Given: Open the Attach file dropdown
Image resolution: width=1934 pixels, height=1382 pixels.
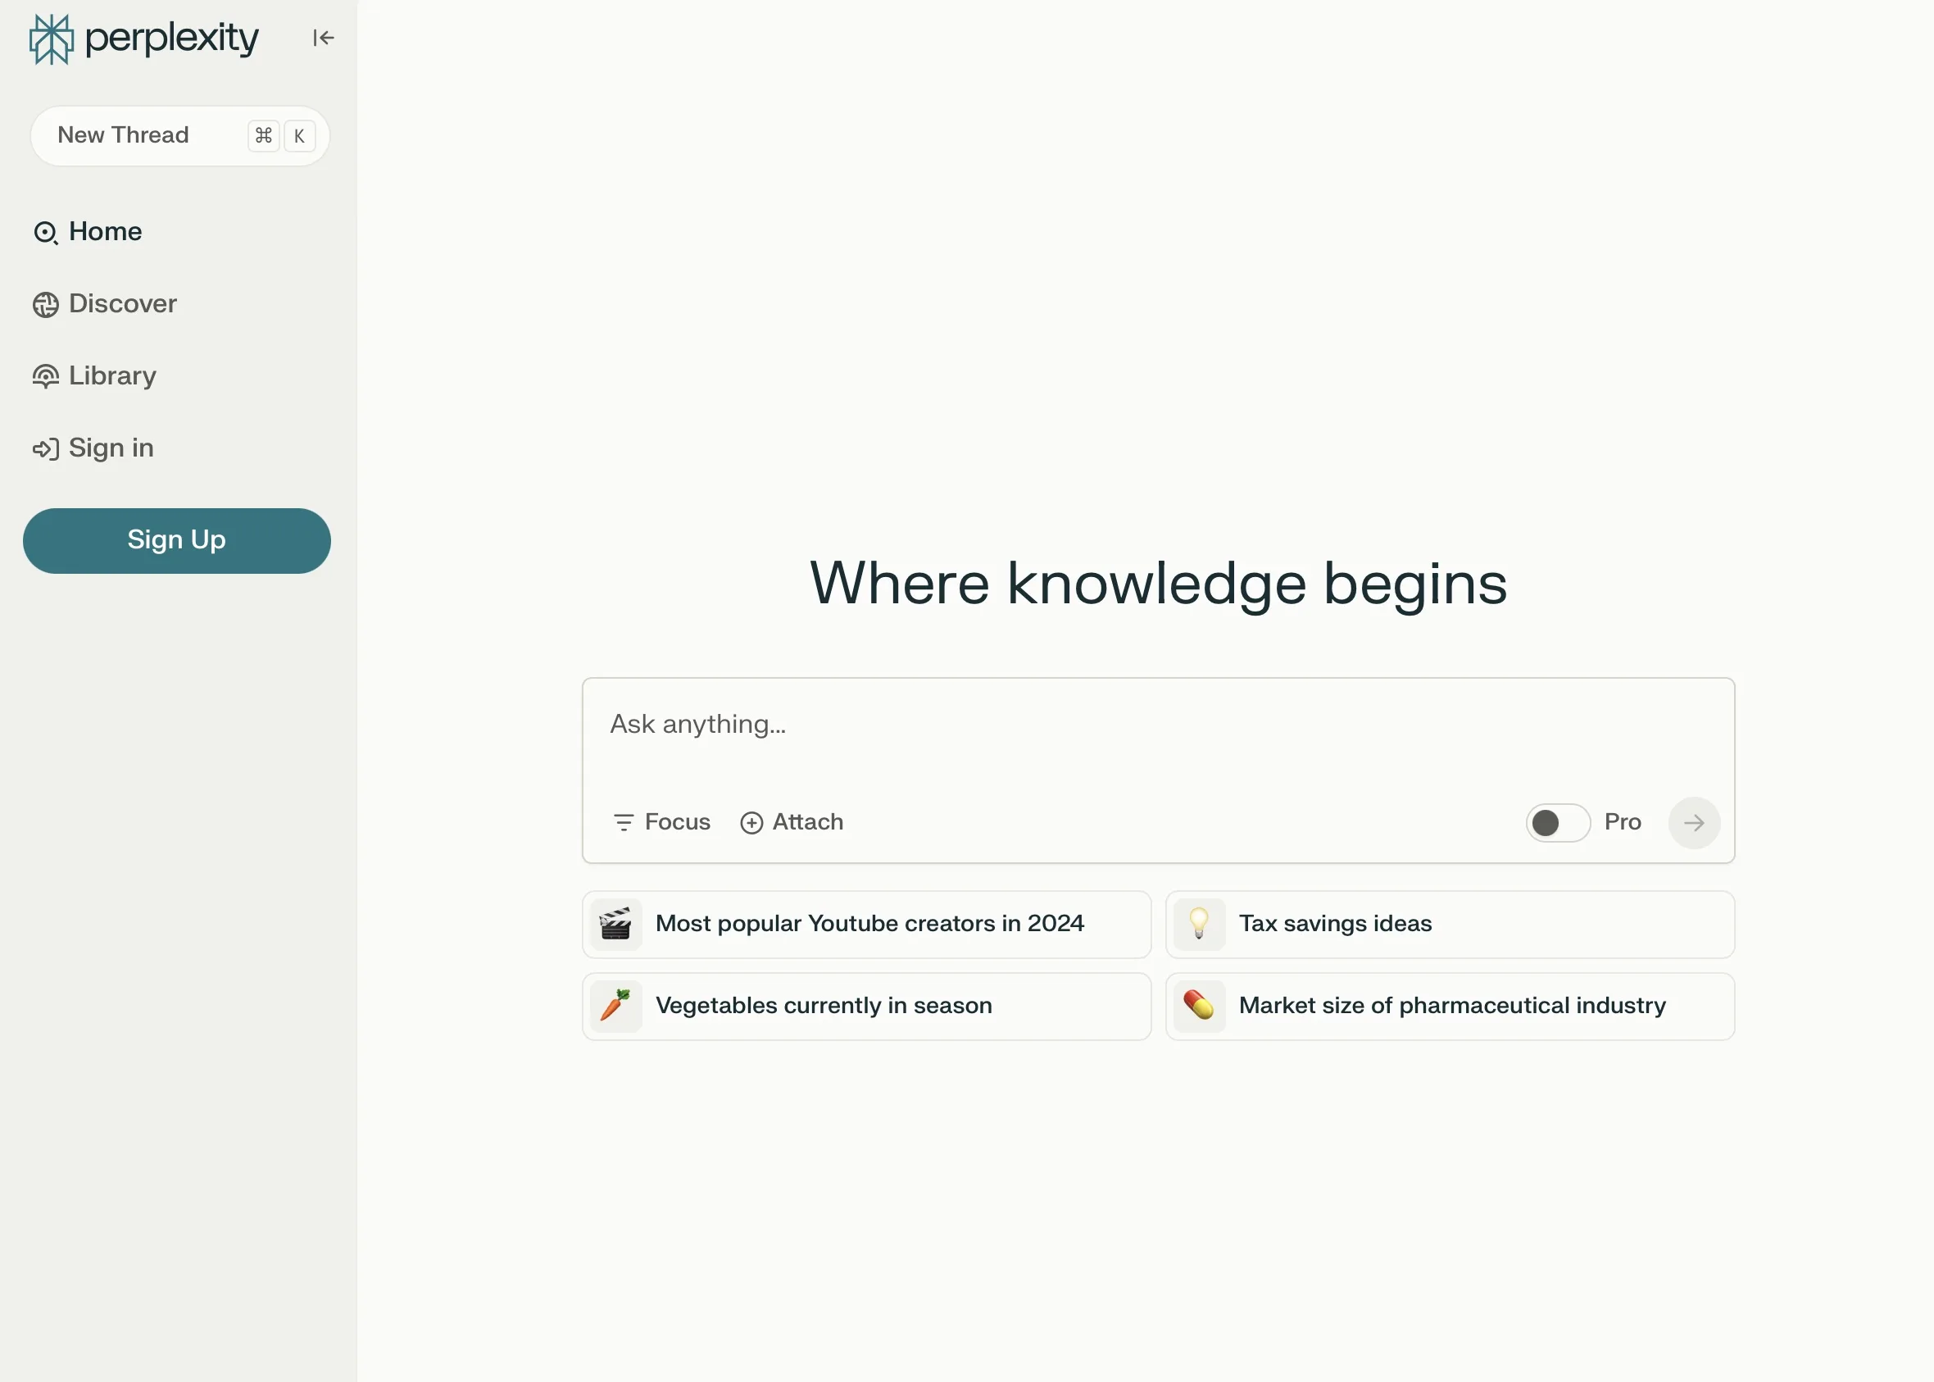Looking at the screenshot, I should click(x=791, y=821).
